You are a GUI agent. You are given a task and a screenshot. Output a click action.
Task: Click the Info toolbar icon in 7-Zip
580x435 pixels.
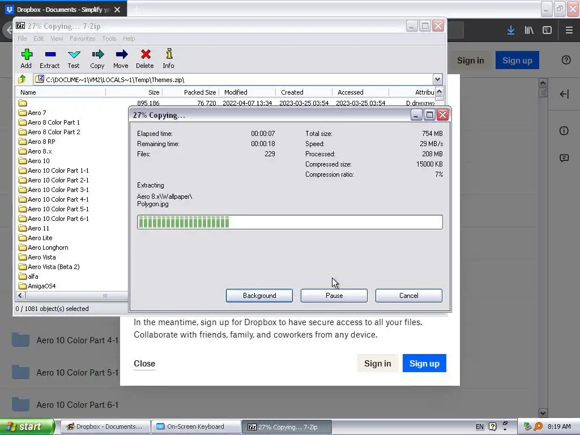click(x=169, y=54)
